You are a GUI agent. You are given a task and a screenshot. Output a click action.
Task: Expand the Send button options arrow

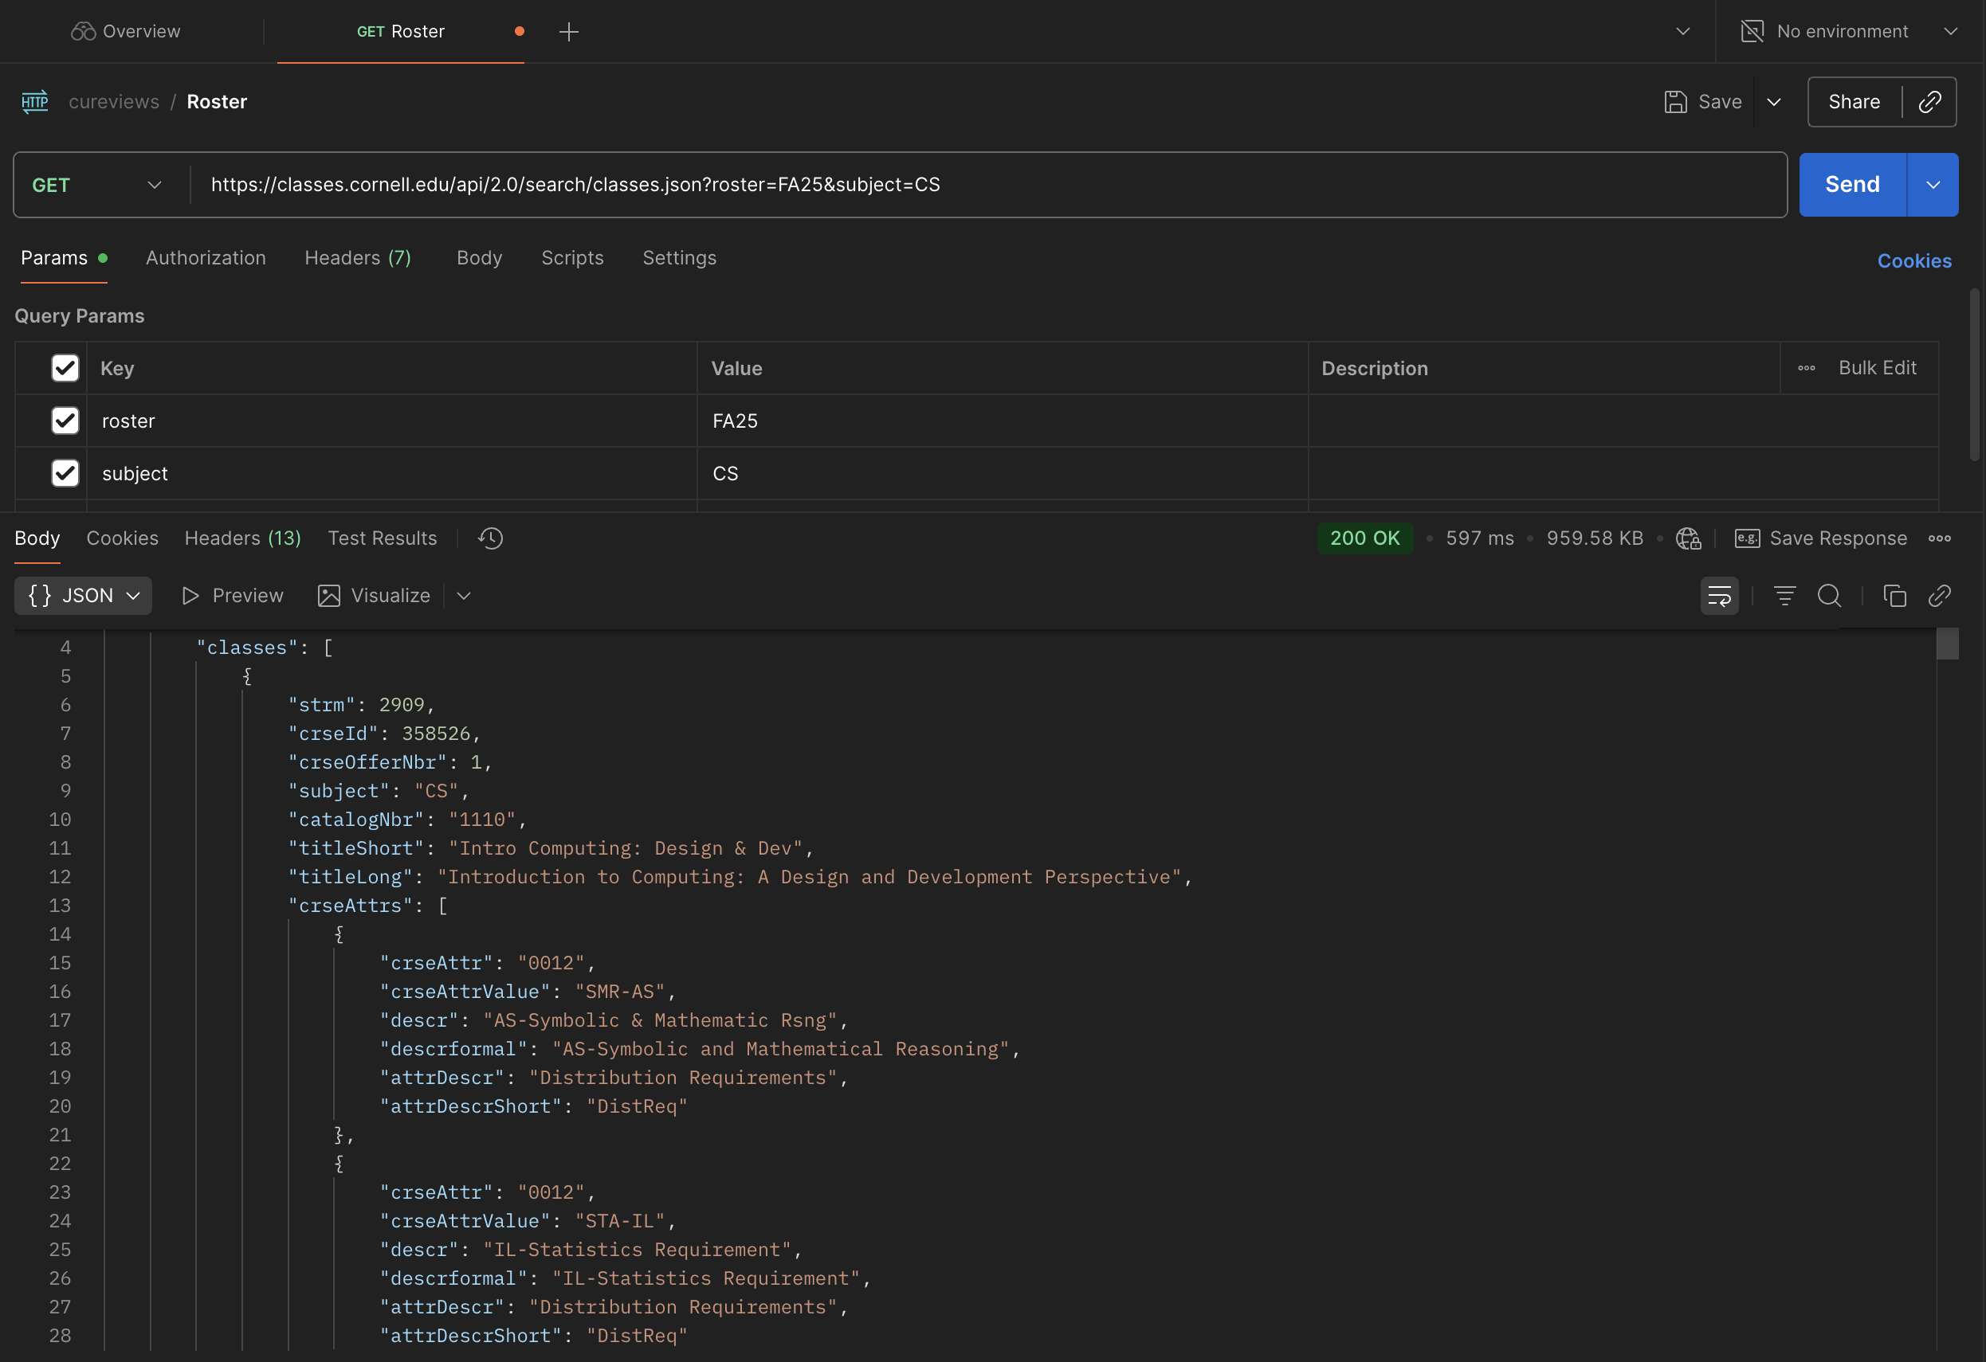coord(1932,185)
